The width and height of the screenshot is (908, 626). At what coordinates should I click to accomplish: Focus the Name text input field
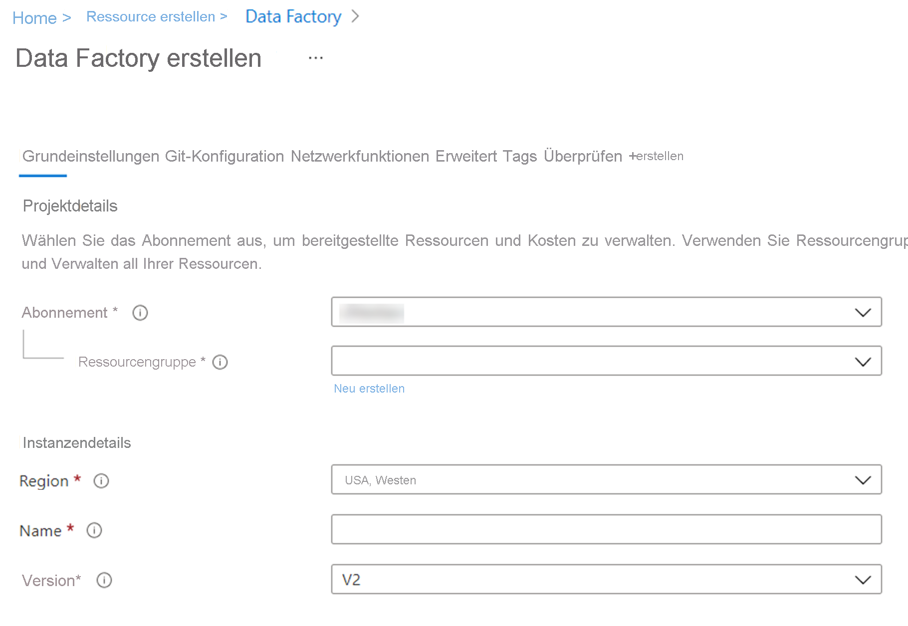pos(607,529)
